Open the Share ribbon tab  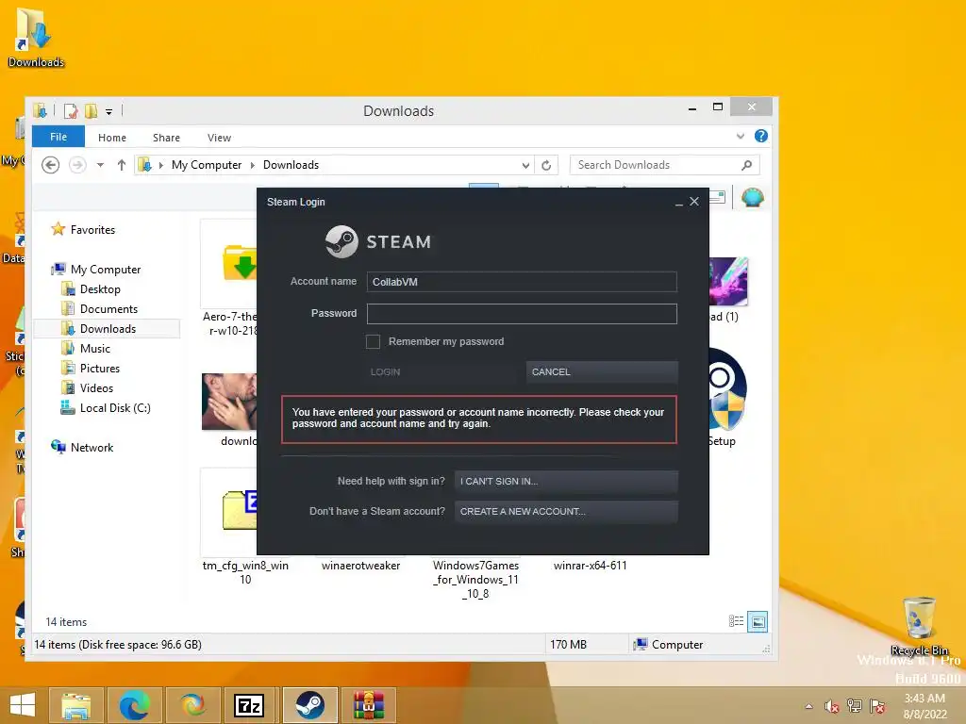166,138
